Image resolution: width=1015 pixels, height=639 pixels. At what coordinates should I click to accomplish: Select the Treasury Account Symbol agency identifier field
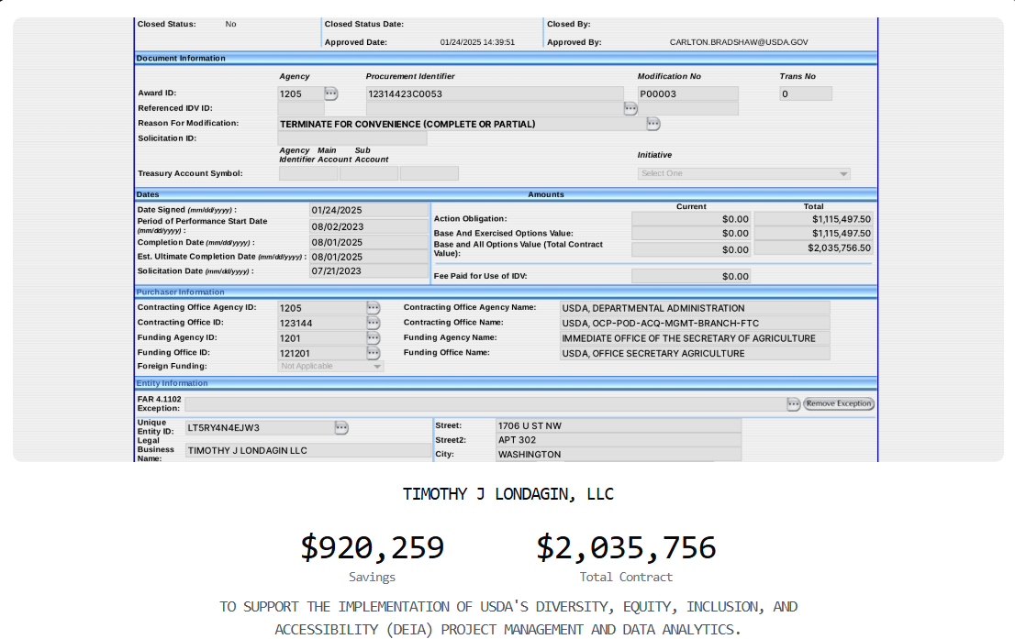tap(307, 172)
